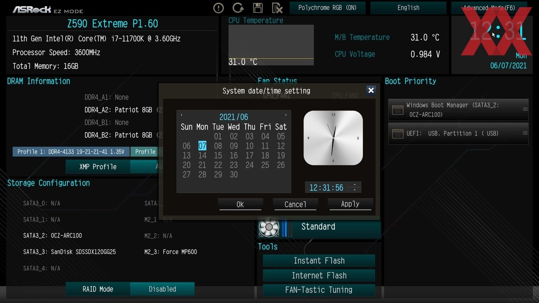Click Cancel in date/time dialog
The image size is (539, 303).
tap(295, 204)
